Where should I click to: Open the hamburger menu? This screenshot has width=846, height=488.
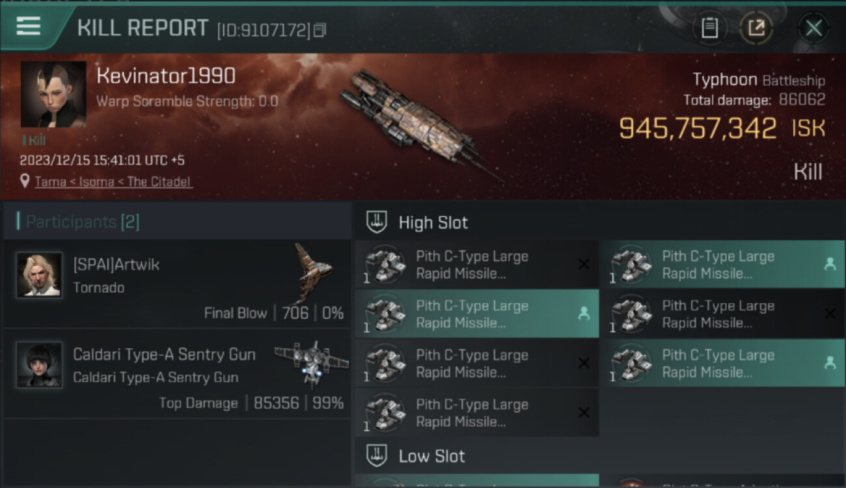point(29,27)
